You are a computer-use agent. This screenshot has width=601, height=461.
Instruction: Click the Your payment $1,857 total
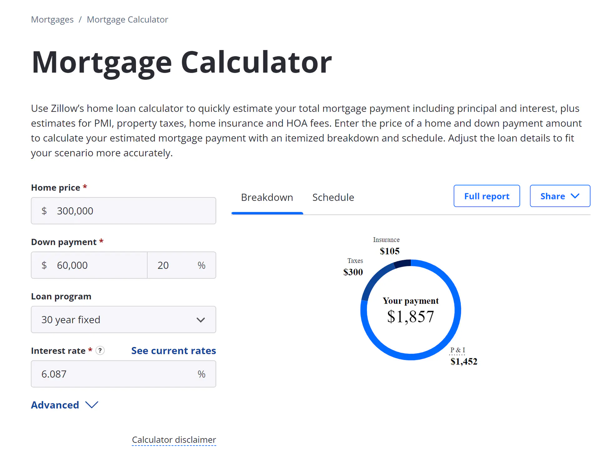pyautogui.click(x=410, y=316)
